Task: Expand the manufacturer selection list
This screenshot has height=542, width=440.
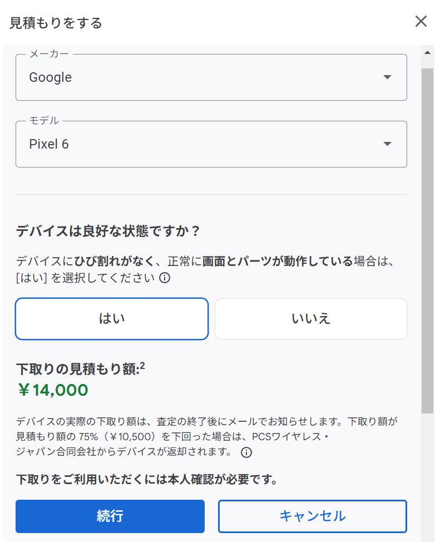Action: [211, 77]
